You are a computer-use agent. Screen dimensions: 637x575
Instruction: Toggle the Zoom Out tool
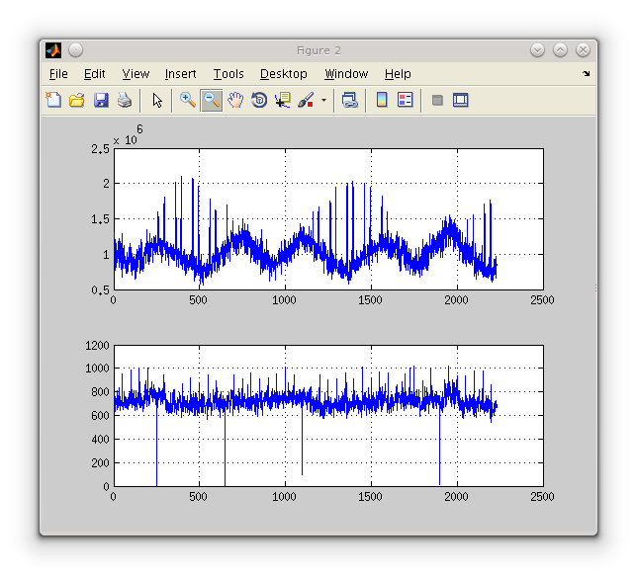pos(211,100)
